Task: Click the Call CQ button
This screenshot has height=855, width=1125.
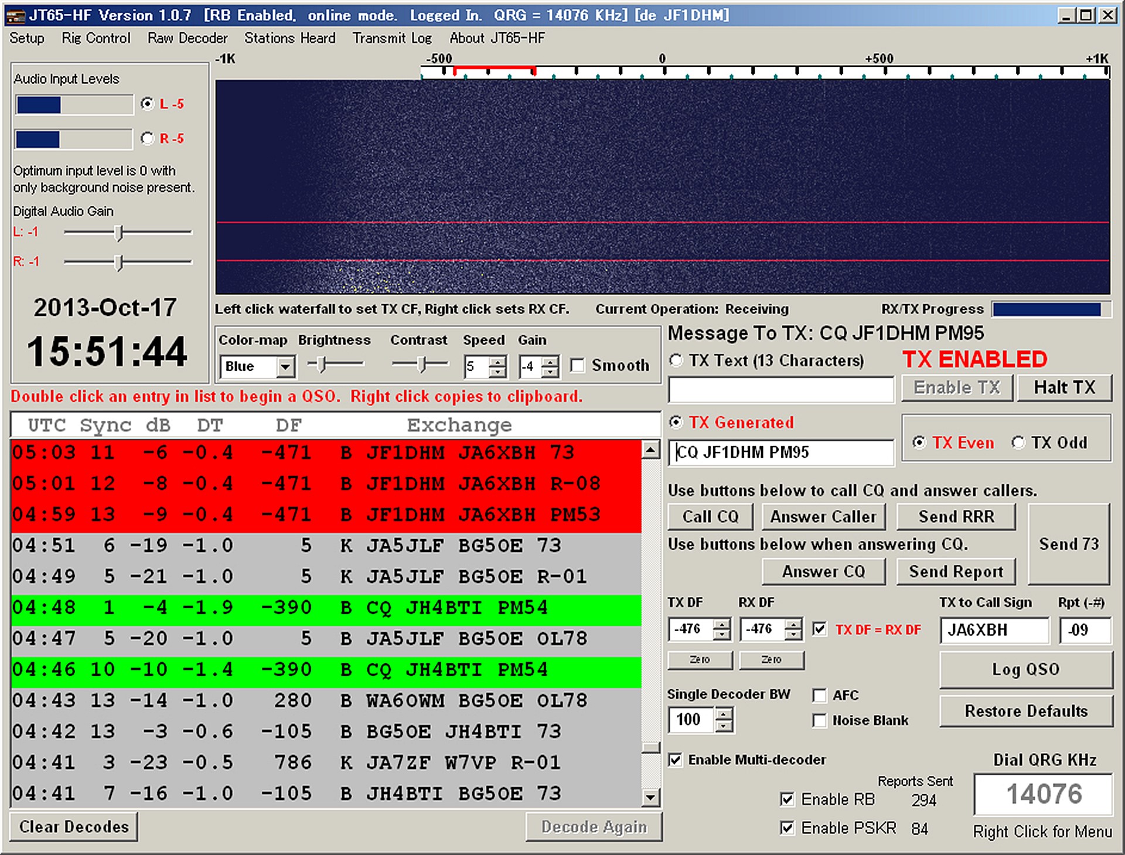Action: 711,517
